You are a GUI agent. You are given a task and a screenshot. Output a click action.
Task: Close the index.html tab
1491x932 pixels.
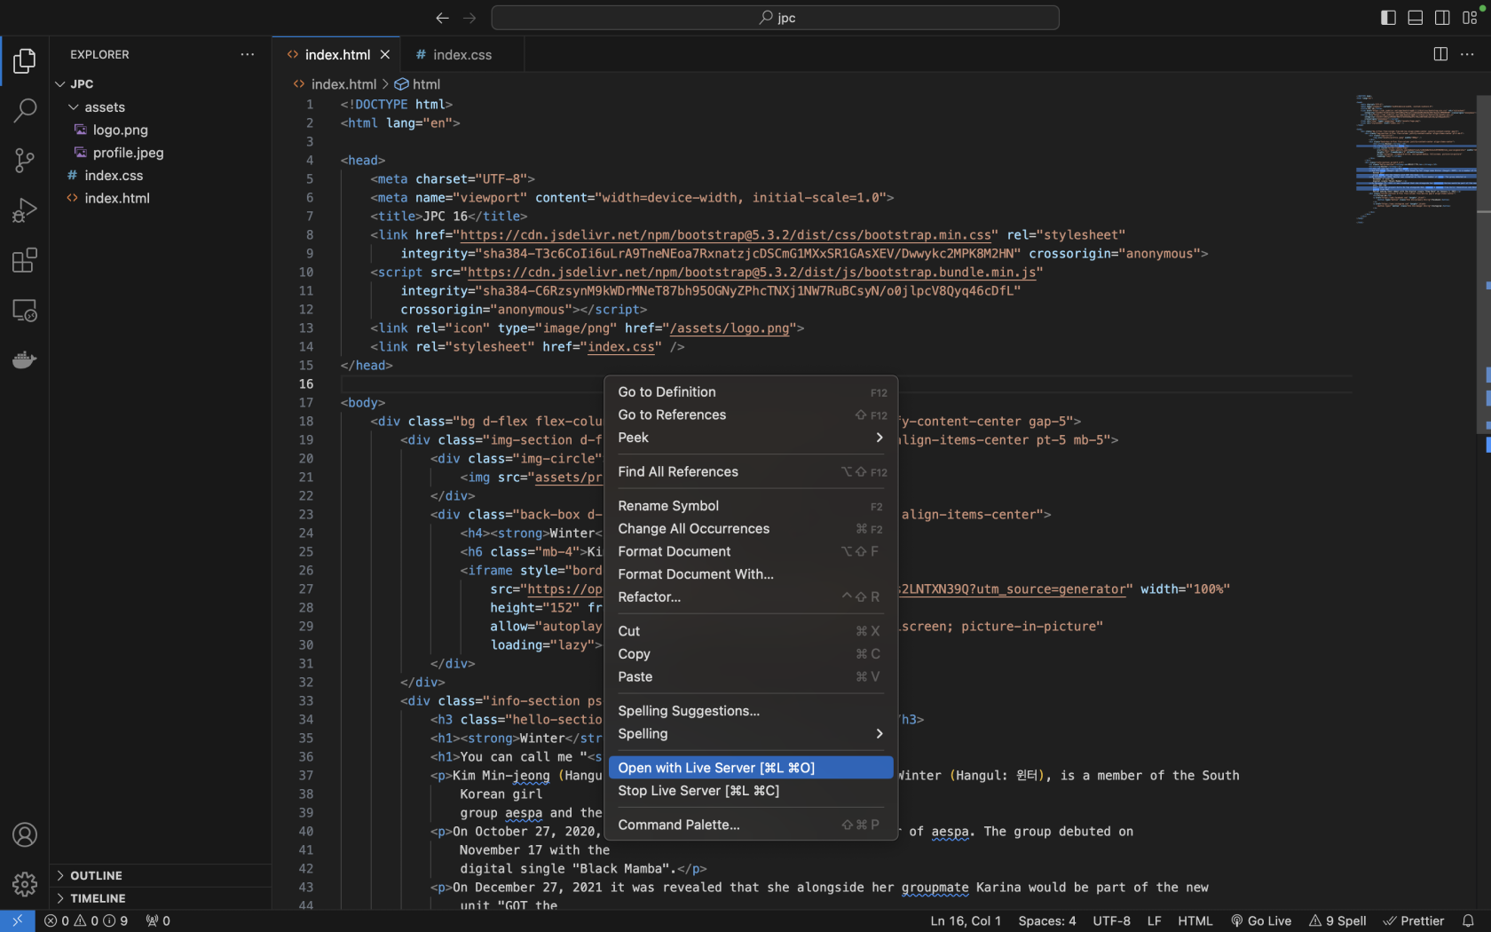385,54
